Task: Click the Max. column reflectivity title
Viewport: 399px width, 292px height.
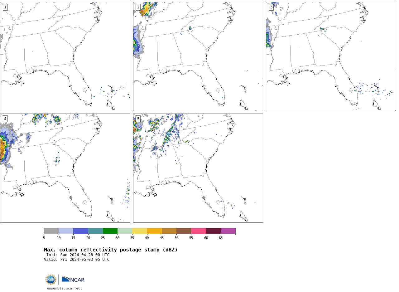Action: (x=111, y=250)
